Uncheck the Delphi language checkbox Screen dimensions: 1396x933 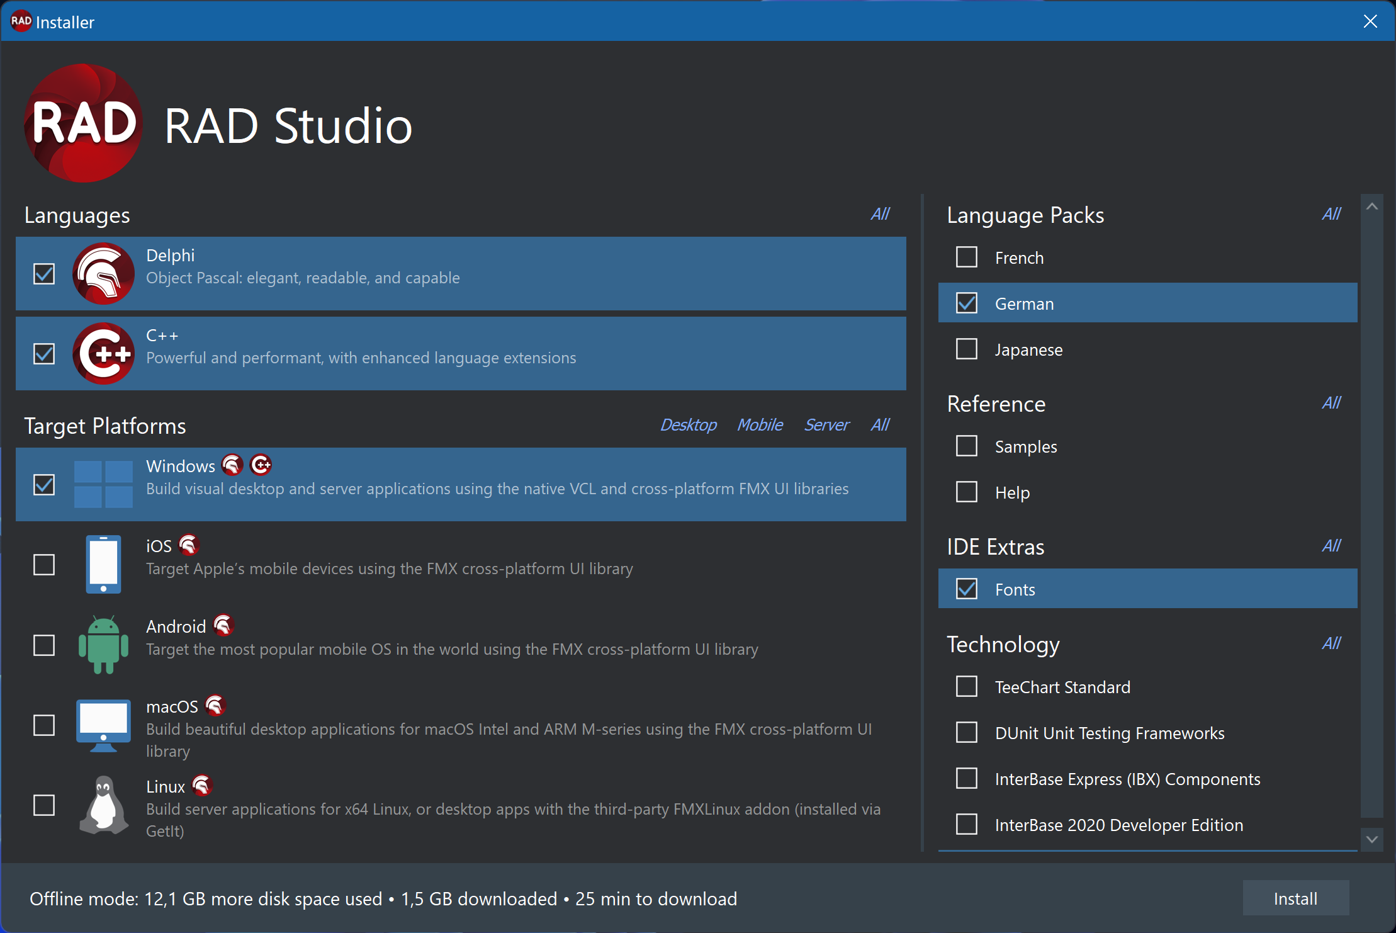point(44,274)
